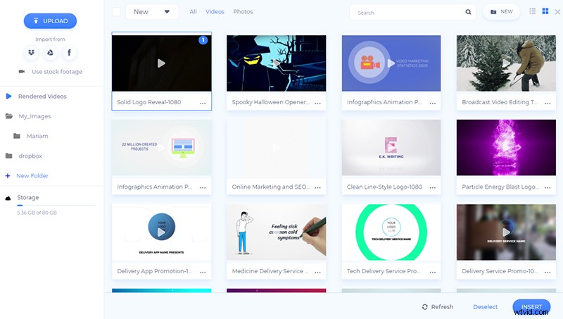Switch to grid view layout
563x319 pixels.
(x=545, y=12)
